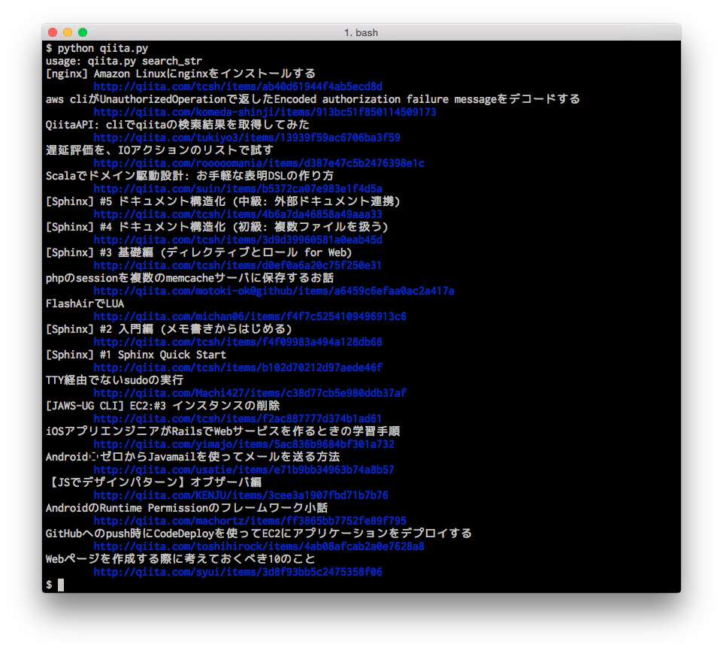This screenshot has height=653, width=723.
Task: Click the final shell prompt cursor
Action: tap(60, 585)
